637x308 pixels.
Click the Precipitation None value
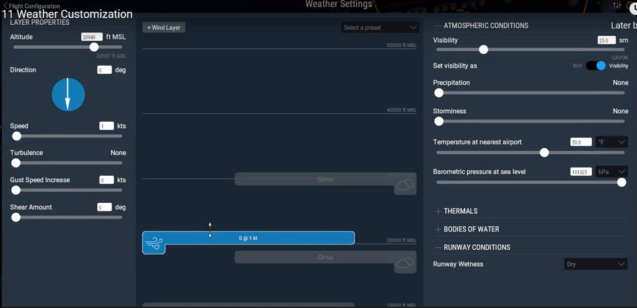tap(620, 83)
